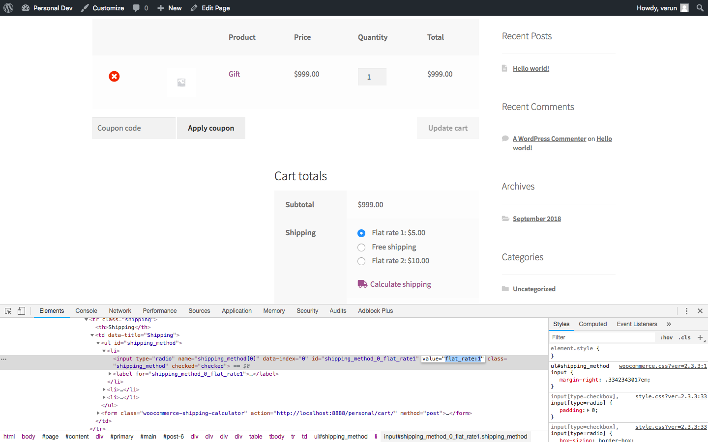Screen dimensions: 708x442
Task: Select #primary in the breadcrumb
Action: pyautogui.click(x=122, y=437)
